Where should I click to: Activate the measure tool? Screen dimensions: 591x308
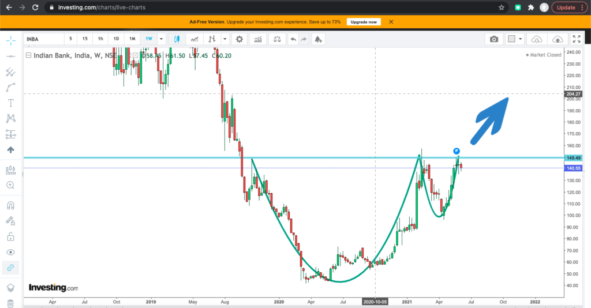(10, 170)
